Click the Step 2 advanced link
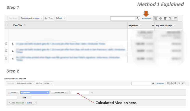 160,83
